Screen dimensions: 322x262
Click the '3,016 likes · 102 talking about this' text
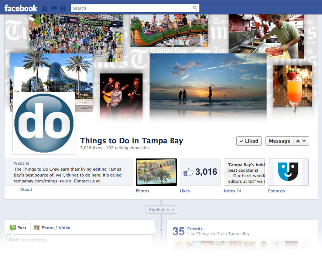pyautogui.click(x=115, y=148)
